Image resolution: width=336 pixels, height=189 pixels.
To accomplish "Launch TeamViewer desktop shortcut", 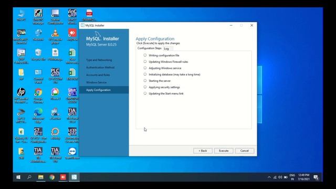I will point(72,153).
